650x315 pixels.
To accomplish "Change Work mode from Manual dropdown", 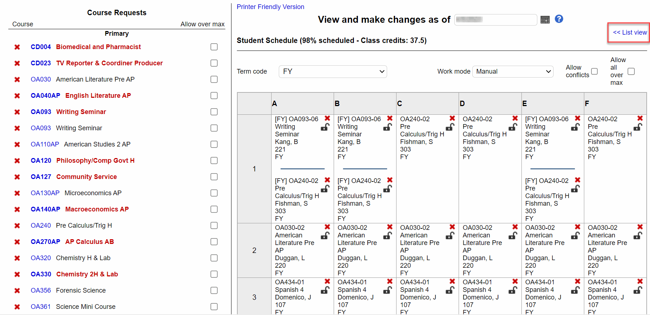I will (x=512, y=71).
